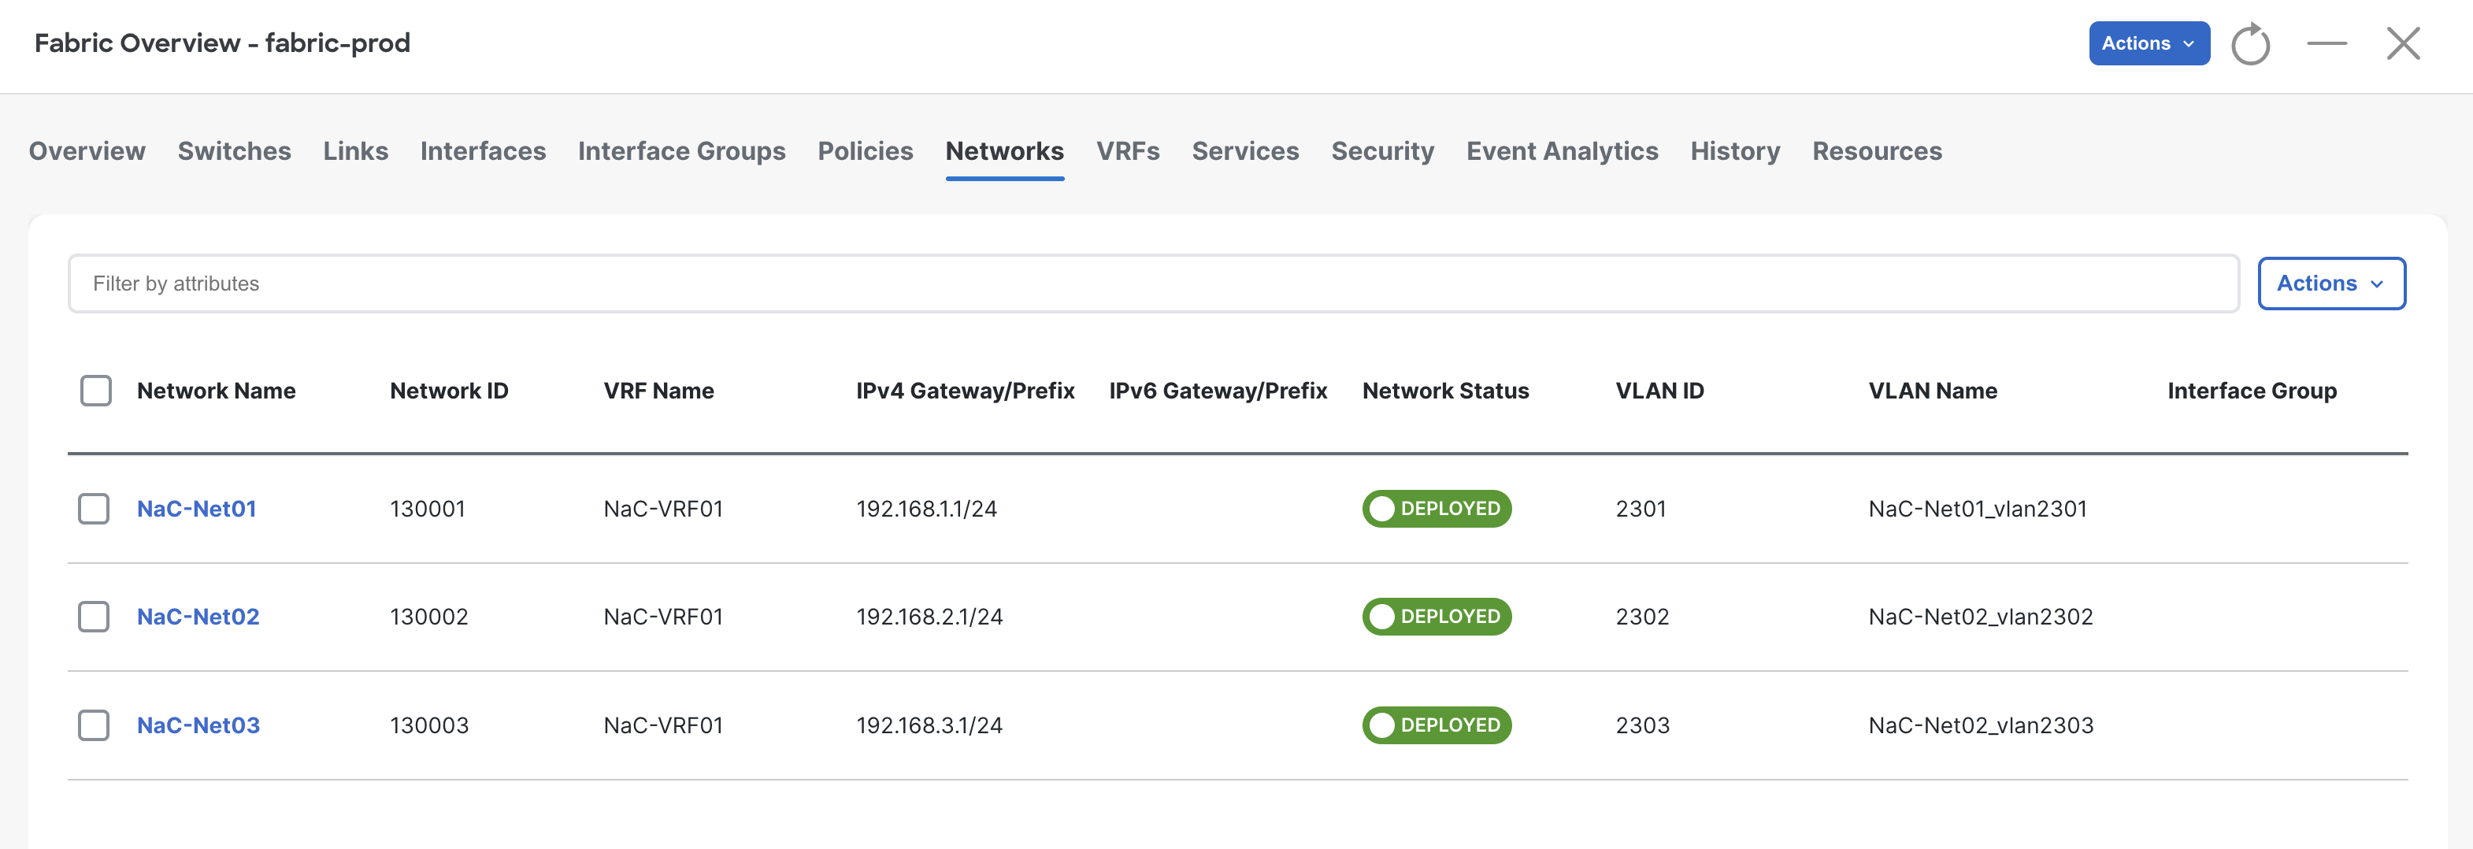Go to Interface Groups tab
The width and height of the screenshot is (2473, 849).
681,150
